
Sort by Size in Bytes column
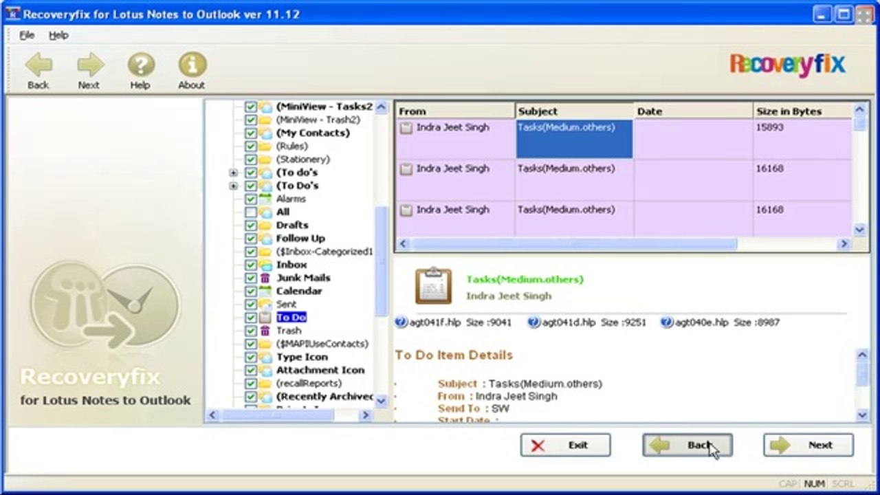point(803,111)
